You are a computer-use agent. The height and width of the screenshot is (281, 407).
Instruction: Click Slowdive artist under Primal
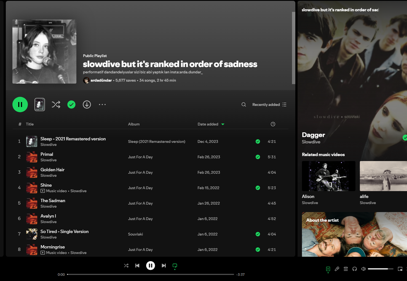coord(49,160)
